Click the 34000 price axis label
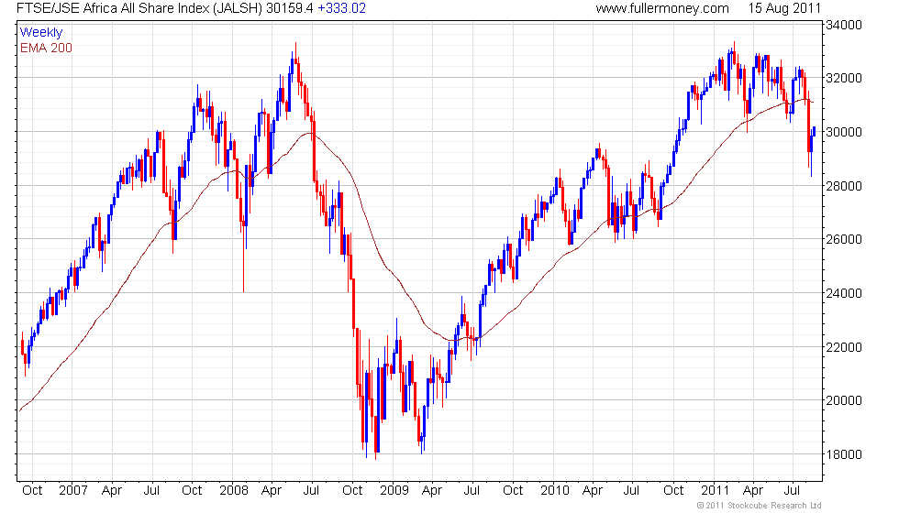 pyautogui.click(x=843, y=25)
